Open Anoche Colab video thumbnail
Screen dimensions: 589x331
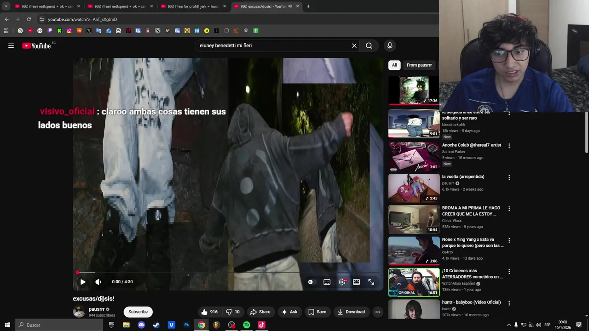[x=414, y=156]
